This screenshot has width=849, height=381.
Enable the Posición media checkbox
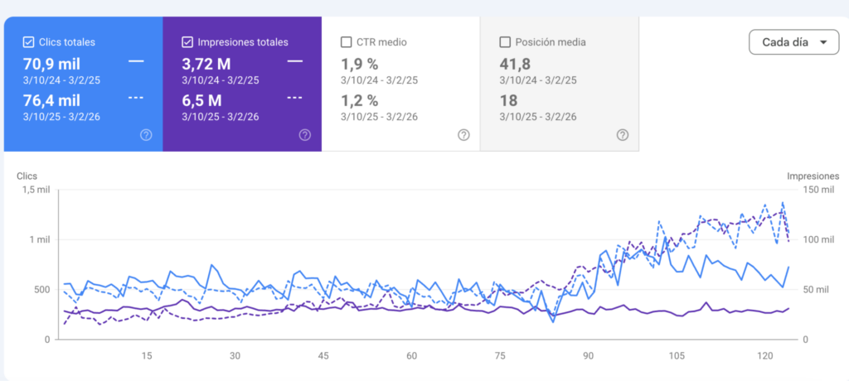[x=505, y=41]
